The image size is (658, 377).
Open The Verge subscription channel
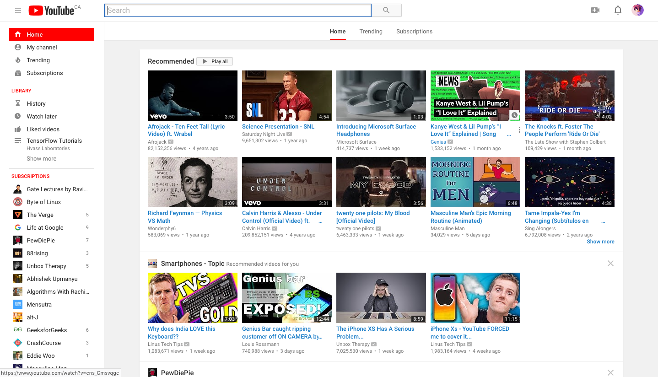(40, 215)
